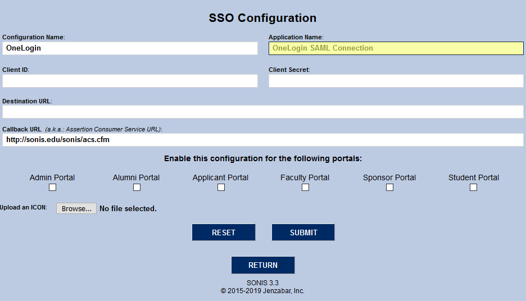Submit the SSO configuration form
This screenshot has width=526, height=301.
303,232
